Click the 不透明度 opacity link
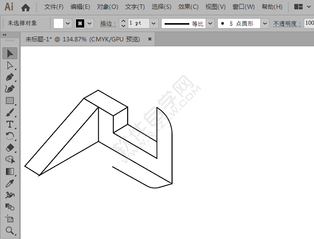Image resolution: width=314 pixels, height=239 pixels. pyautogui.click(x=287, y=24)
